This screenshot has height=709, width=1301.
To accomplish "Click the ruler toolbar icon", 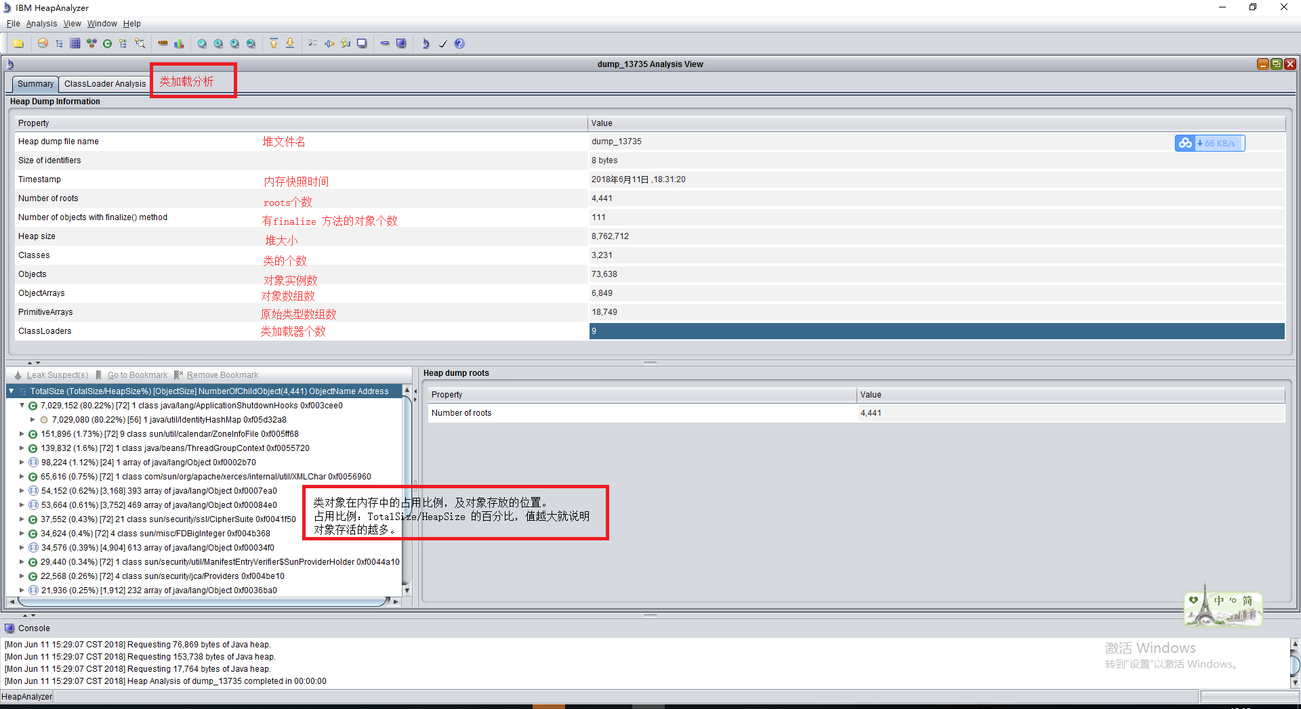I will pyautogui.click(x=163, y=43).
